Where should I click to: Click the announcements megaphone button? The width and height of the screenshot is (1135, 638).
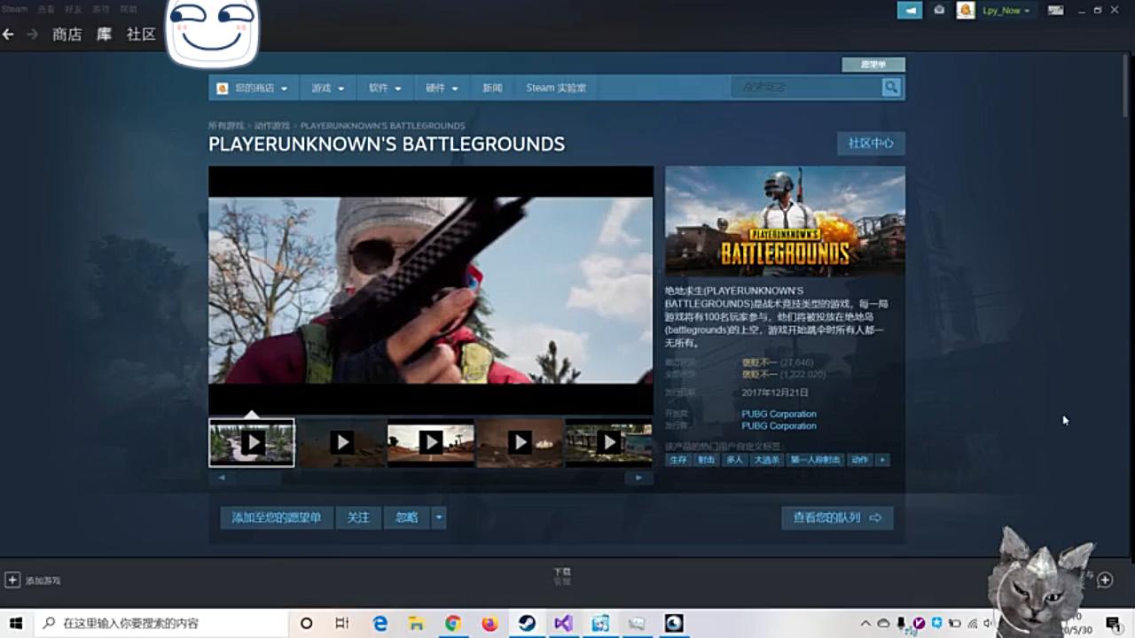pyautogui.click(x=910, y=10)
